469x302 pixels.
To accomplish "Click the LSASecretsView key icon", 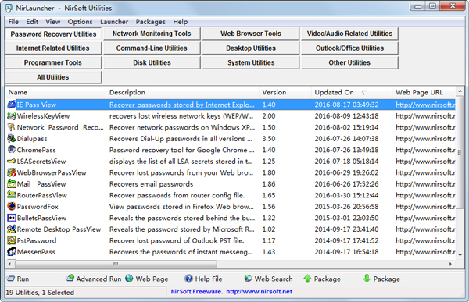I will click(x=12, y=162).
